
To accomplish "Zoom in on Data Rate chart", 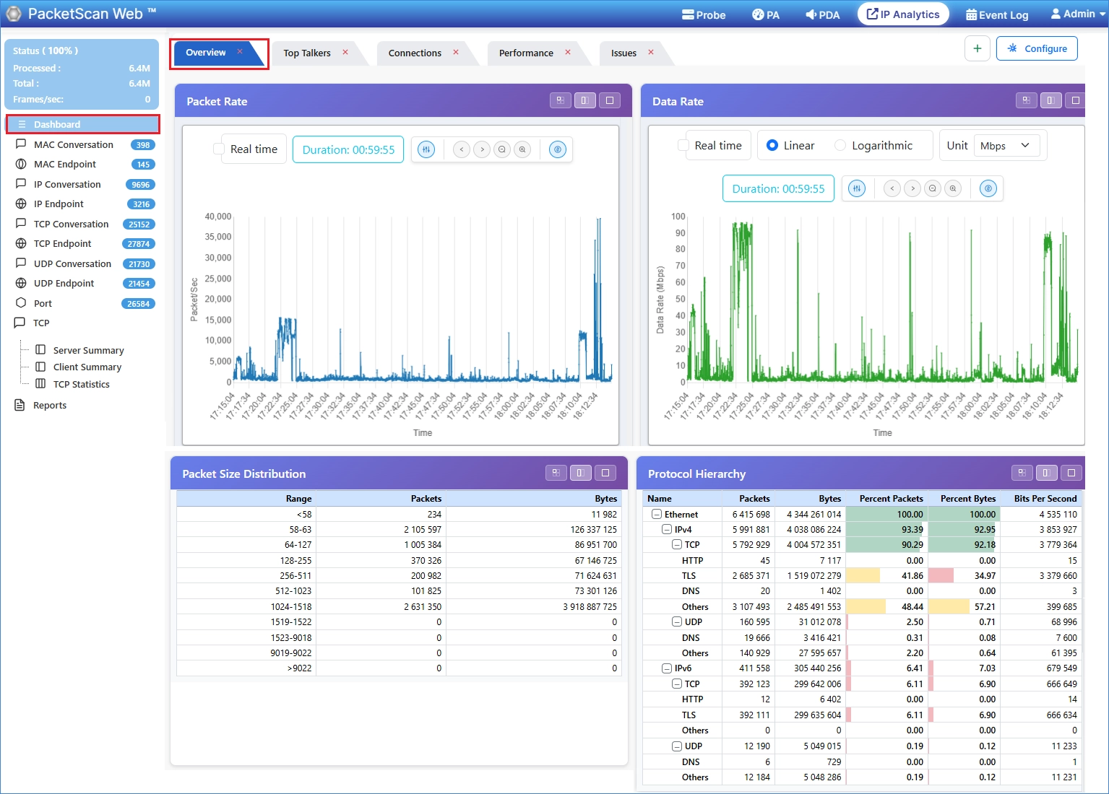I will [953, 188].
